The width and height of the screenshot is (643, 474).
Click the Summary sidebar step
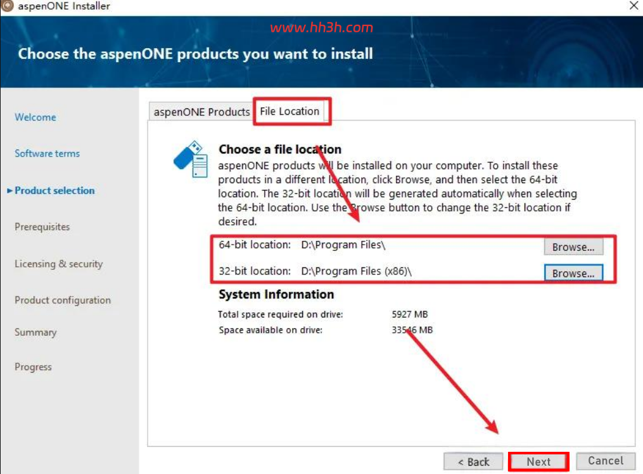(x=35, y=332)
